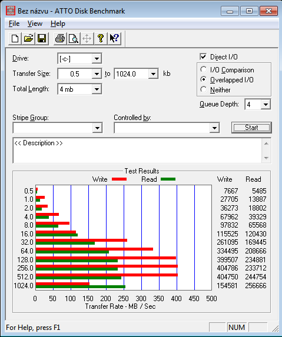Minimize the ATTO Disk Benchmark window
This screenshot has height=337, width=282.
pyautogui.click(x=230, y=11)
